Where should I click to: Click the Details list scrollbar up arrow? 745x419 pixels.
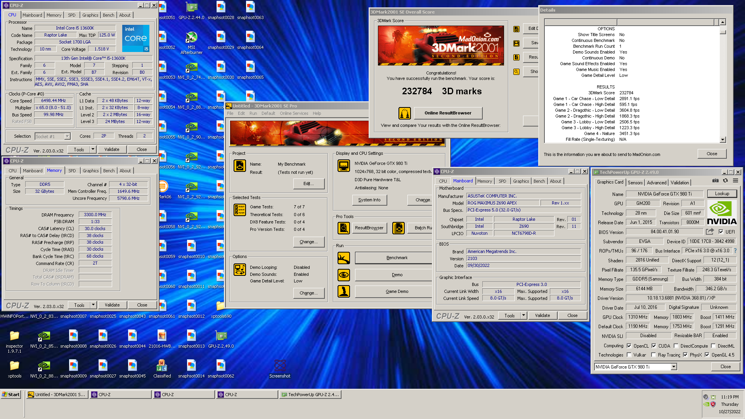(722, 22)
